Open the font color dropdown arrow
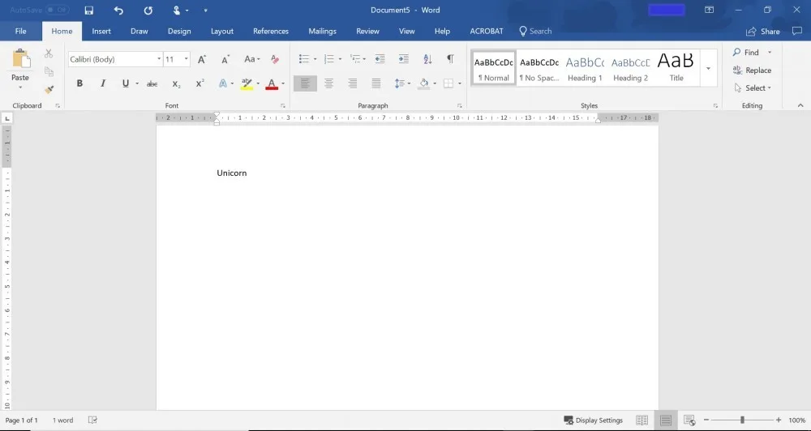Viewport: 811px width, 431px height. pos(283,83)
